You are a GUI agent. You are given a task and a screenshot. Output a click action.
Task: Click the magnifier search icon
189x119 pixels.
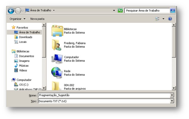click(173, 11)
